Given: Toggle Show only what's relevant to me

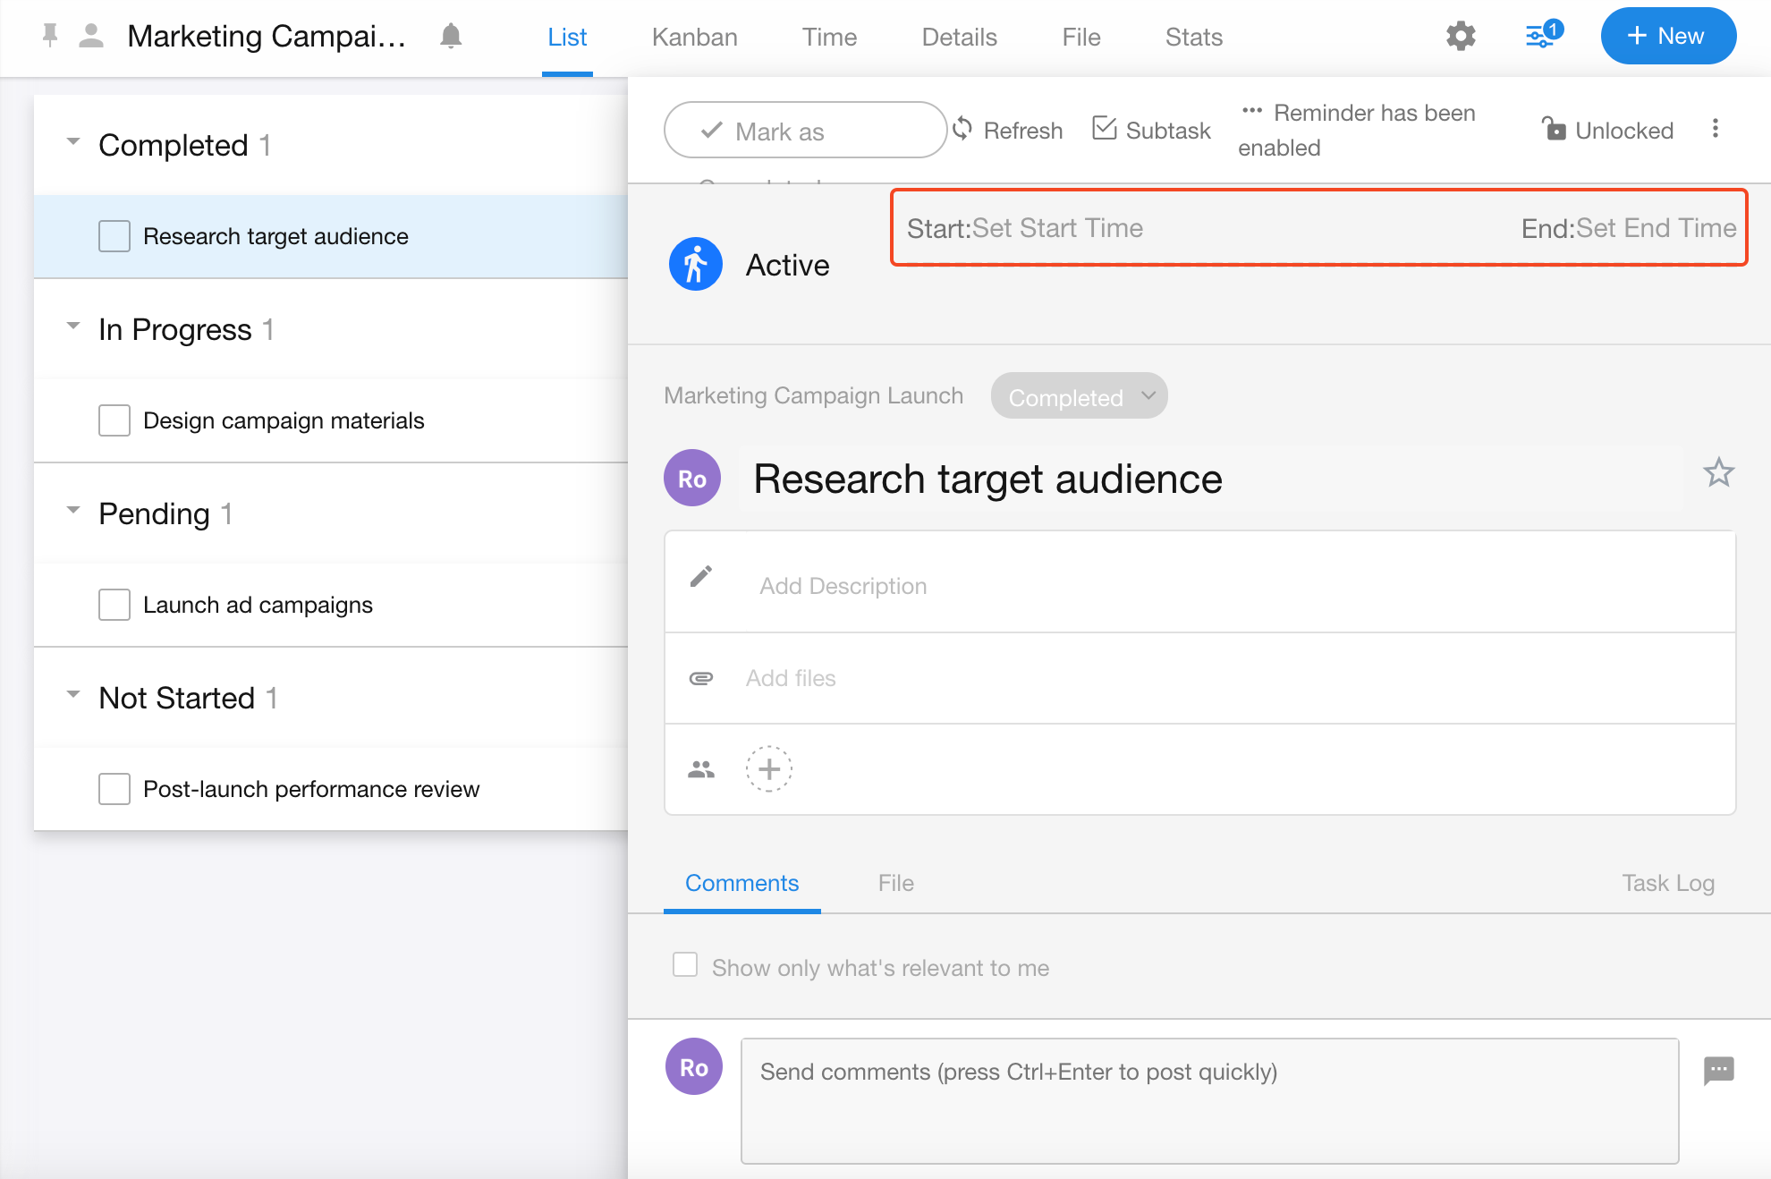Looking at the screenshot, I should 685,965.
